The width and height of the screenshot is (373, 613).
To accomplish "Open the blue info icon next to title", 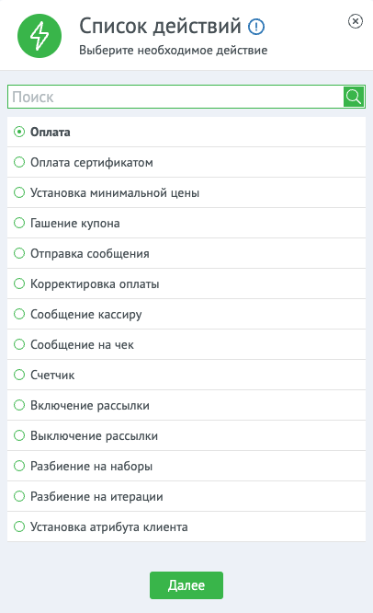I will [x=256, y=27].
